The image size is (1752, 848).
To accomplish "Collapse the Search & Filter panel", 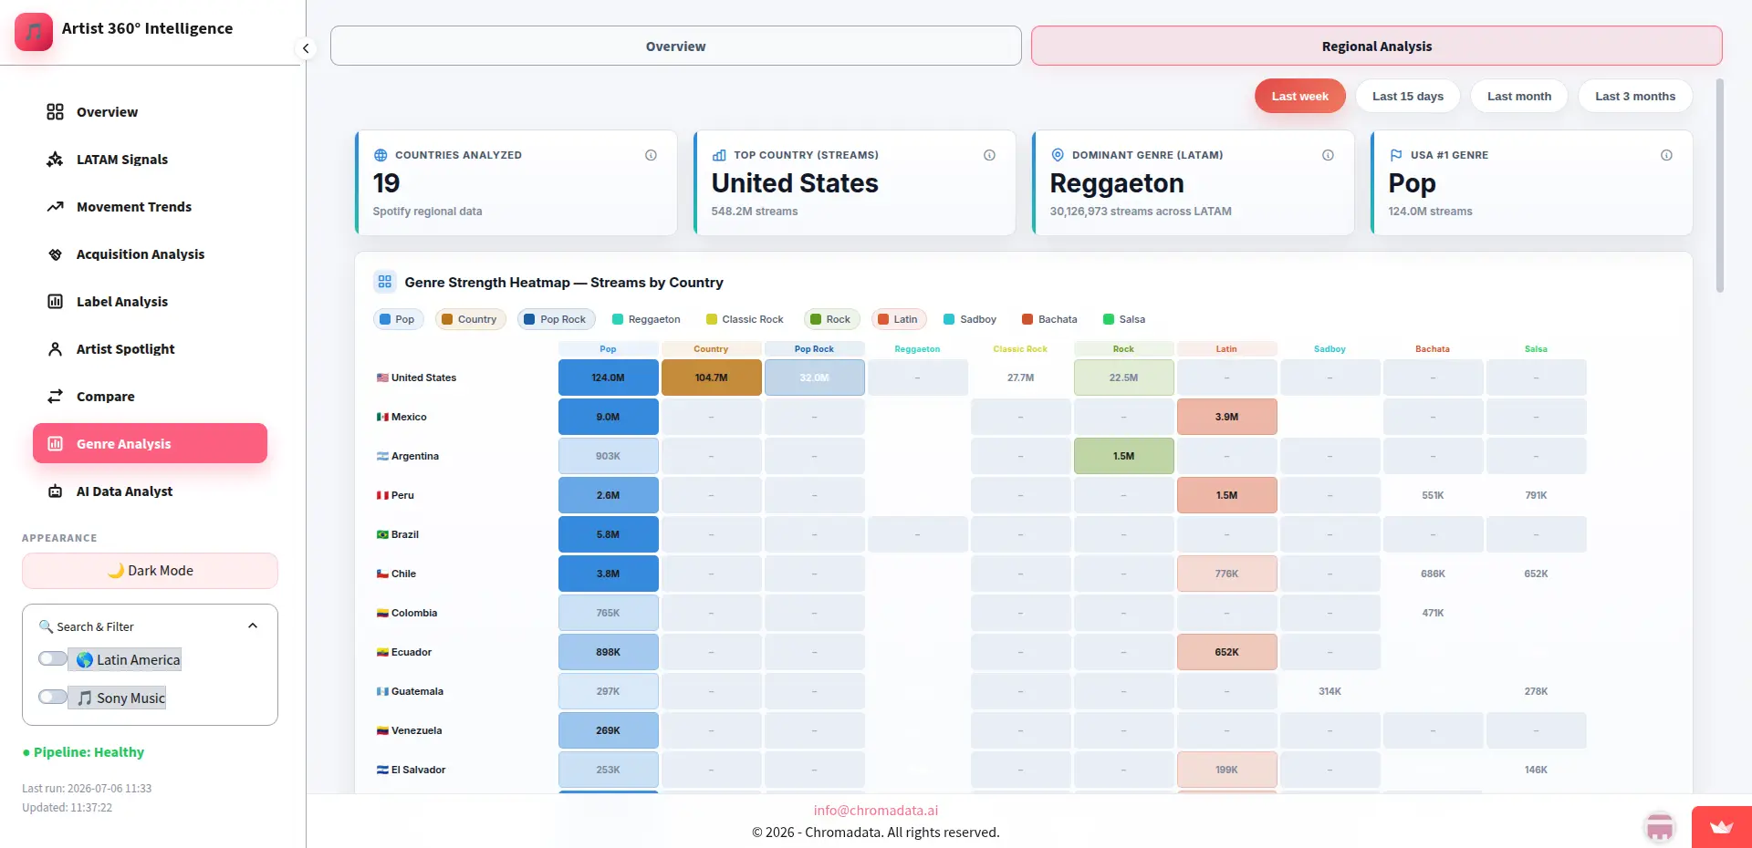I will coord(253,626).
